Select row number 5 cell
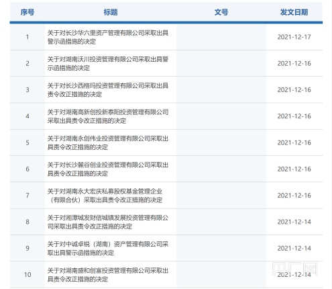 pyautogui.click(x=27, y=142)
